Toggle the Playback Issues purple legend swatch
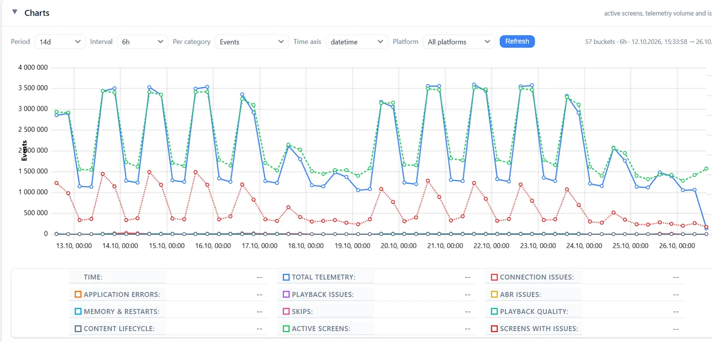 click(x=286, y=295)
